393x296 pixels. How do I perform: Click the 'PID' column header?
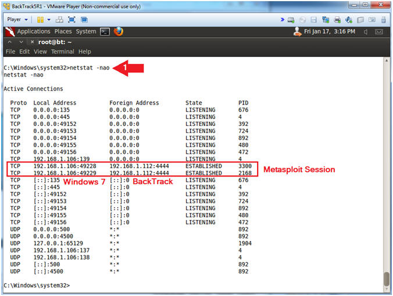[x=244, y=103]
